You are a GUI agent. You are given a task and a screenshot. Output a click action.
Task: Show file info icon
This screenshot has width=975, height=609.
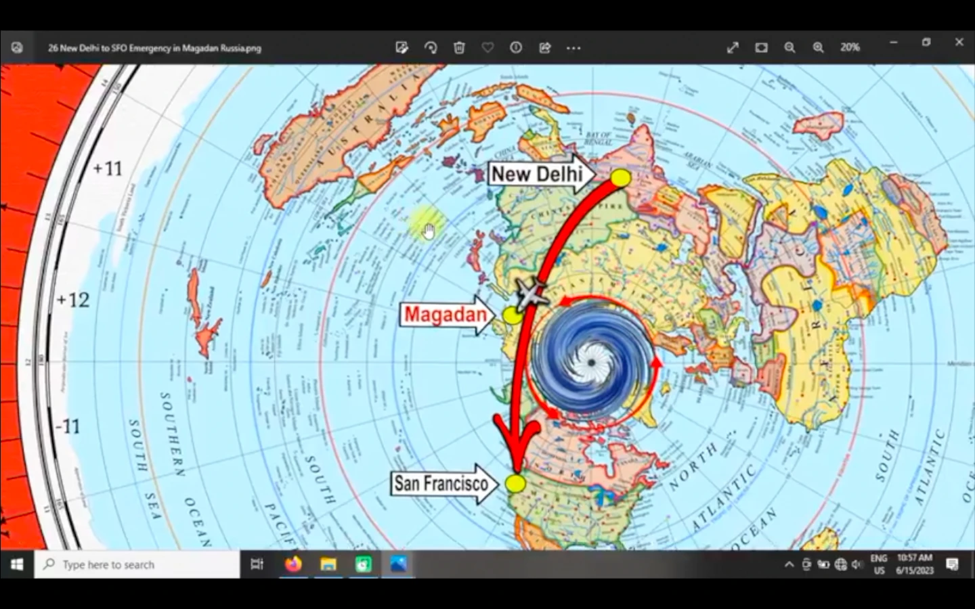tap(516, 47)
